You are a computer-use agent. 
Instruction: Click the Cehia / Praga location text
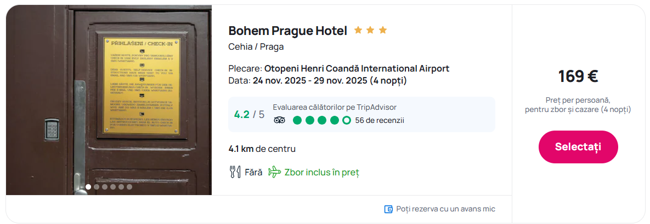[256, 46]
